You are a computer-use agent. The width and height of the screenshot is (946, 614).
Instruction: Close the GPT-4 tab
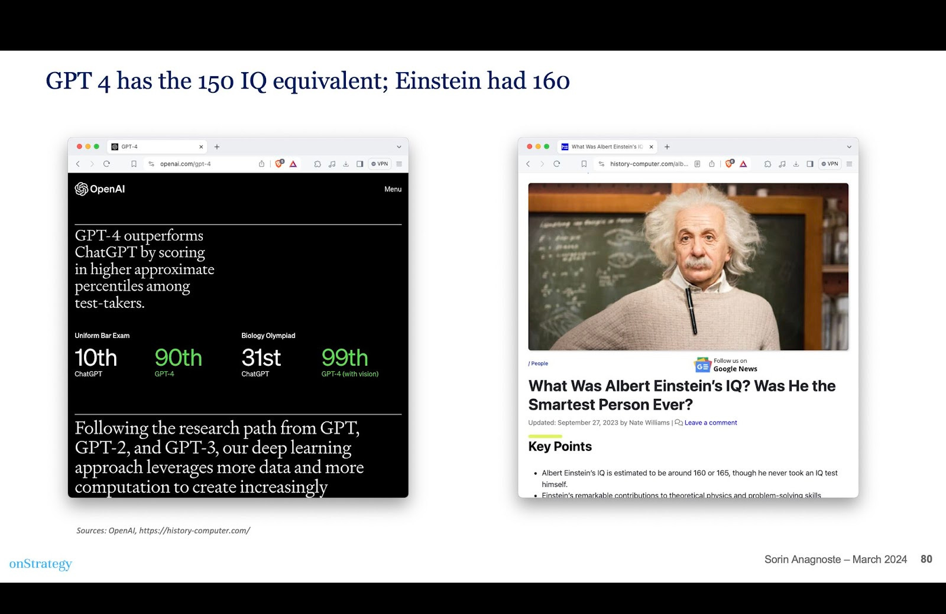pos(201,147)
